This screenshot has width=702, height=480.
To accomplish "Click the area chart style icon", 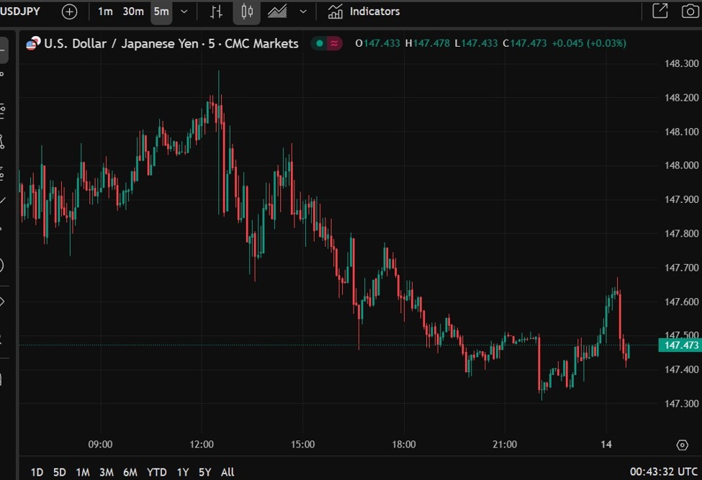I will (x=277, y=11).
